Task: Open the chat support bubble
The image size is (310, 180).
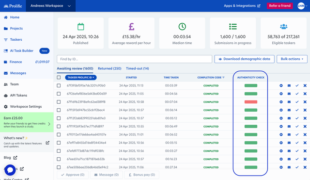Action: pos(10,170)
